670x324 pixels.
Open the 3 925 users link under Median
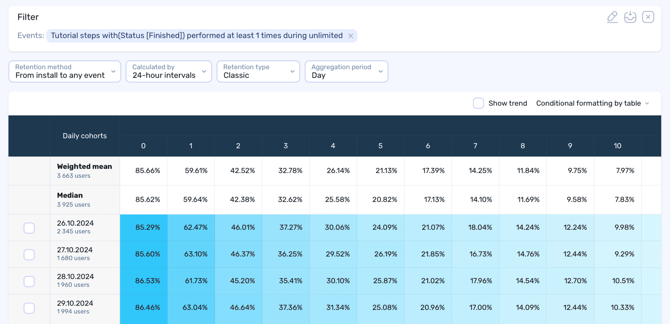click(x=73, y=205)
